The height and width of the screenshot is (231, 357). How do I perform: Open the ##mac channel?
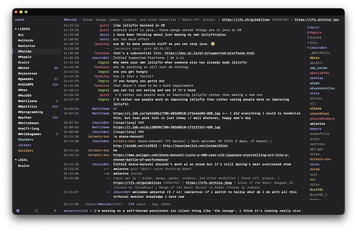point(23,90)
